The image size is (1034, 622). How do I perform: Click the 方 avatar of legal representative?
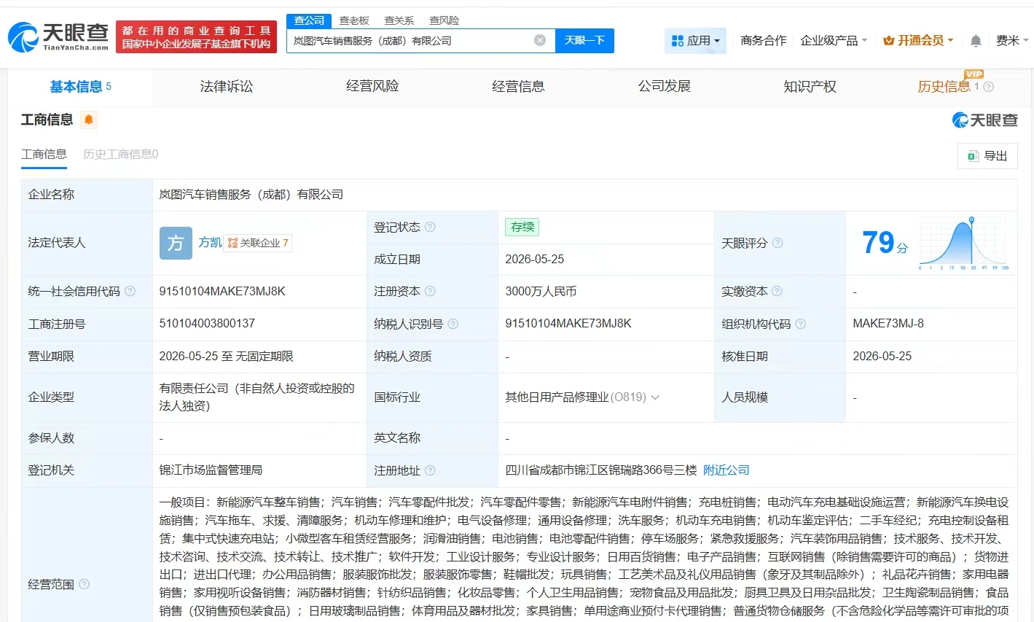coord(176,243)
